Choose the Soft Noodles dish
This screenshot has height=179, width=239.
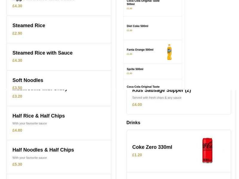click(x=28, y=80)
